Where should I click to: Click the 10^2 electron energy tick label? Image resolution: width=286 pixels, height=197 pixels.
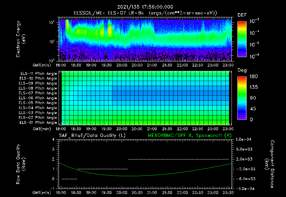[52, 23]
